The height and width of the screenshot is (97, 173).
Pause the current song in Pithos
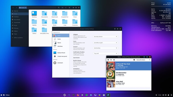click(x=108, y=60)
